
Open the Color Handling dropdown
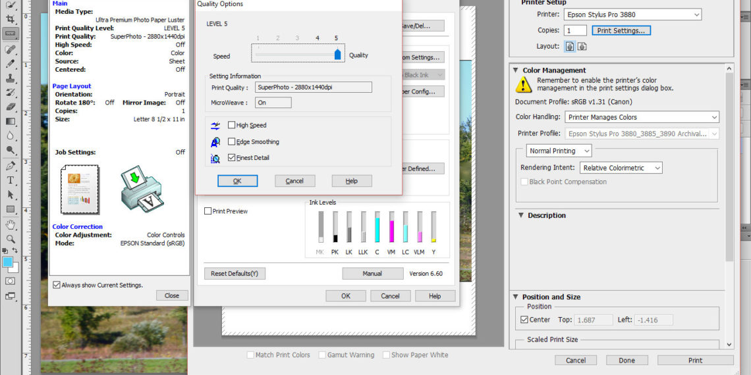642,117
